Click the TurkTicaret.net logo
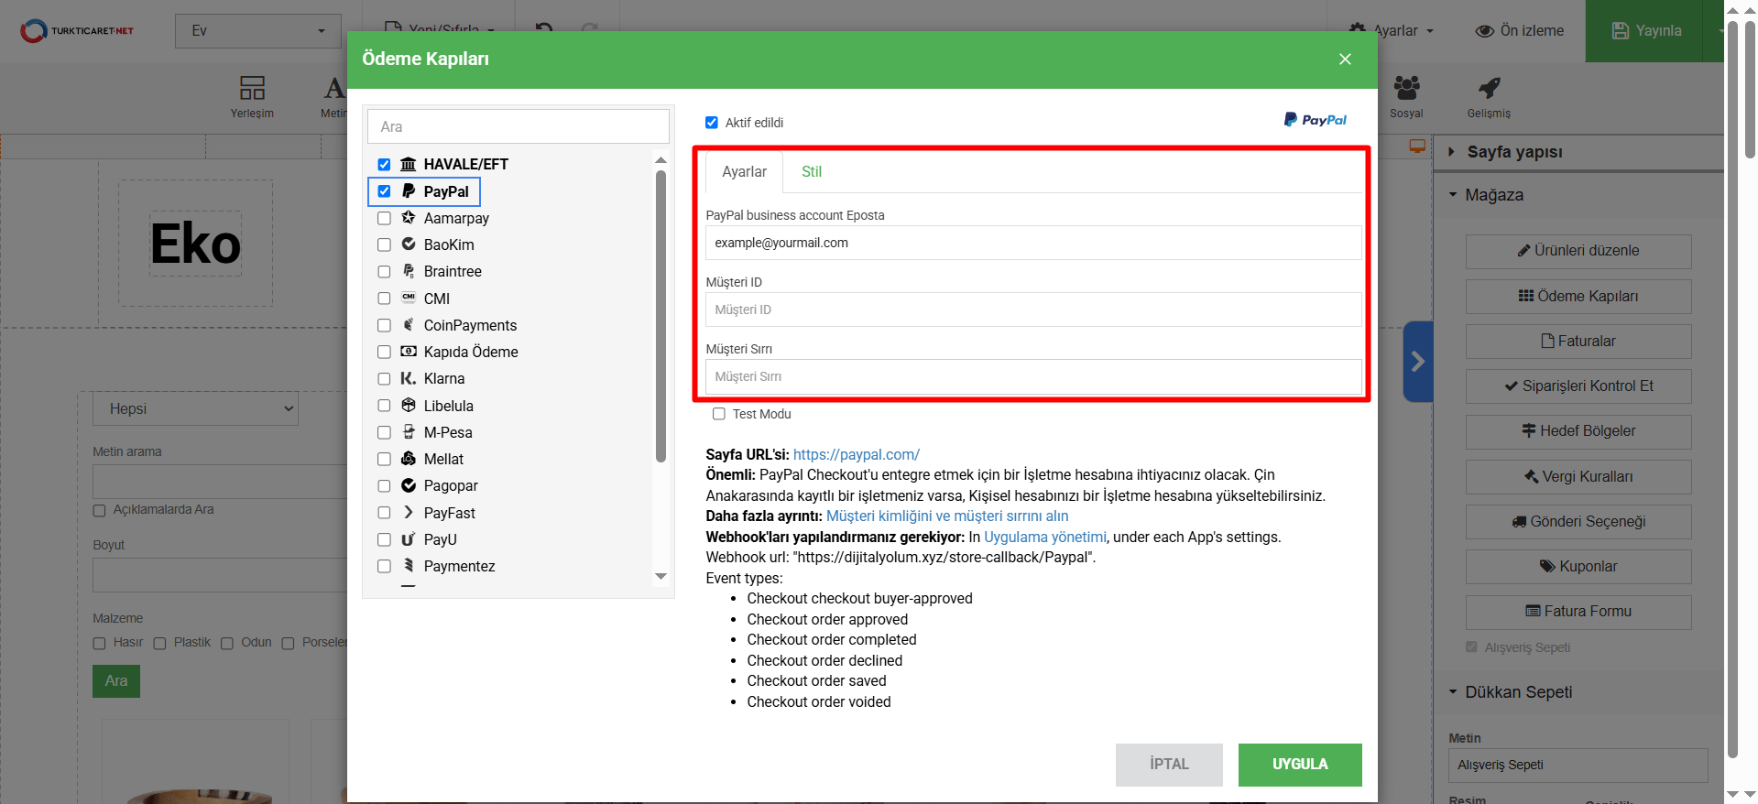1758x804 pixels. click(77, 30)
